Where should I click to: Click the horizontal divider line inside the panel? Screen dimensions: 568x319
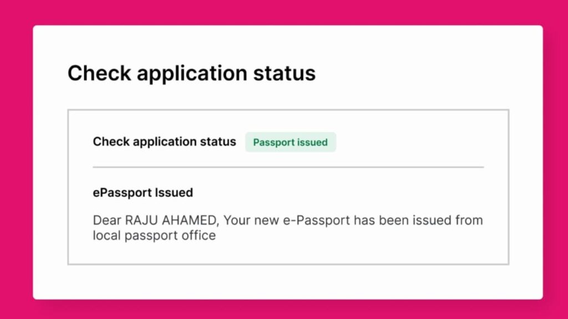tap(288, 167)
